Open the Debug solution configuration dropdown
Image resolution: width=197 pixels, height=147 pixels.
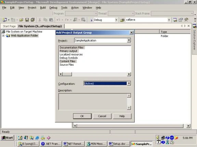(x=116, y=20)
